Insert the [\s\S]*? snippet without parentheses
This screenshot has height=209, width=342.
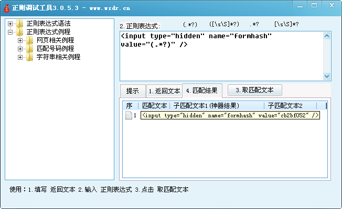click(286, 24)
